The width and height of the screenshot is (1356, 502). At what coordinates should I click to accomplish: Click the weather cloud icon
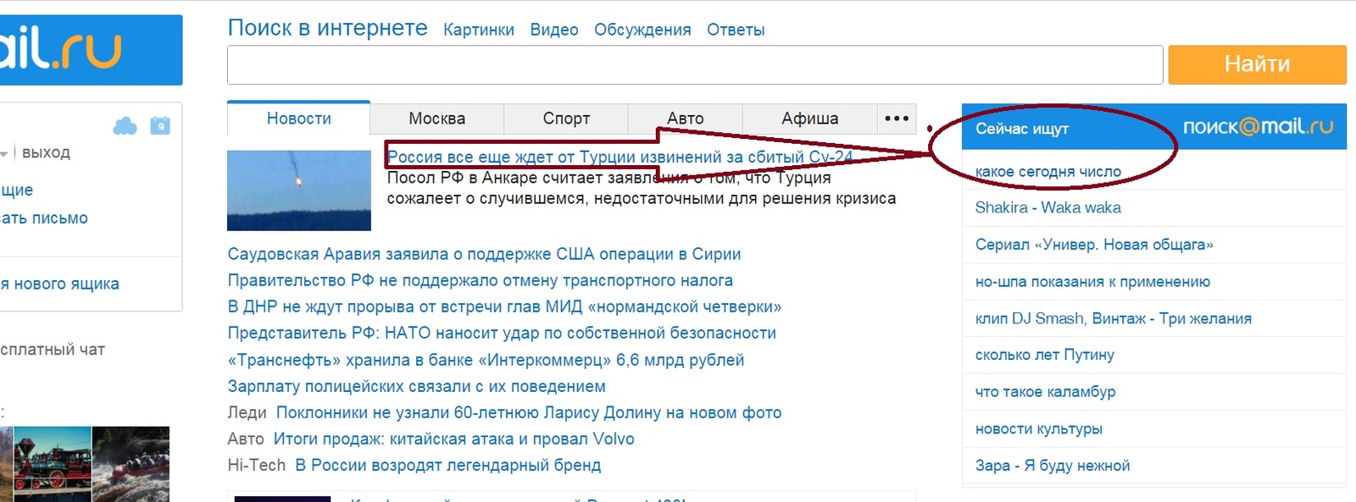click(125, 126)
